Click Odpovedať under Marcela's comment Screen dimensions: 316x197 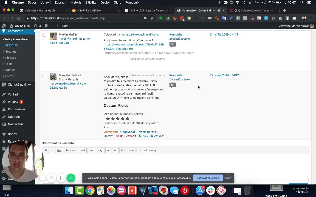128,132
